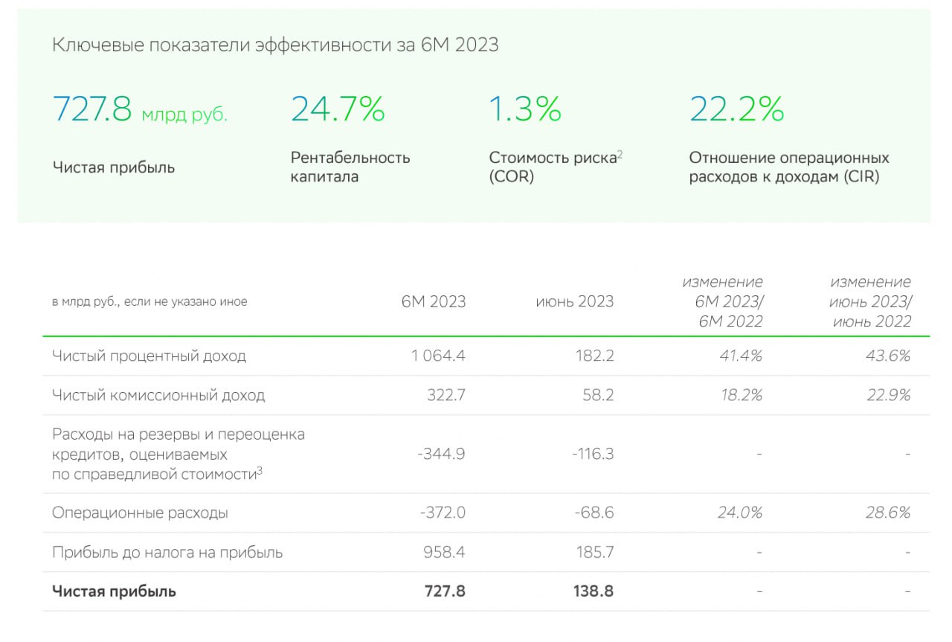Select the value -372.0 in the table

443,513
